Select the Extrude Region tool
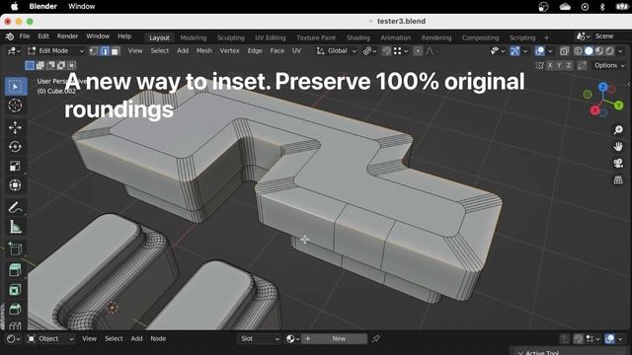The image size is (632, 355). tap(16, 270)
